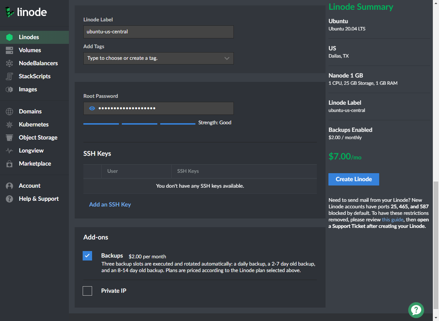Open Kubernetes section
439x321 pixels.
tap(34, 125)
